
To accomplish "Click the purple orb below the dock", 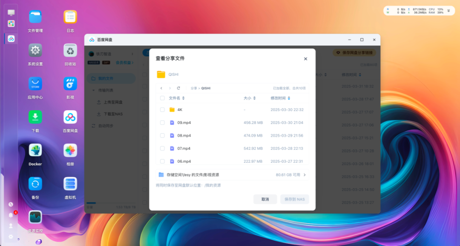I will coord(39,242).
